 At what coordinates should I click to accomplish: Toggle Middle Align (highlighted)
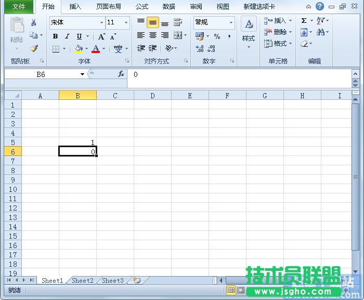point(152,22)
